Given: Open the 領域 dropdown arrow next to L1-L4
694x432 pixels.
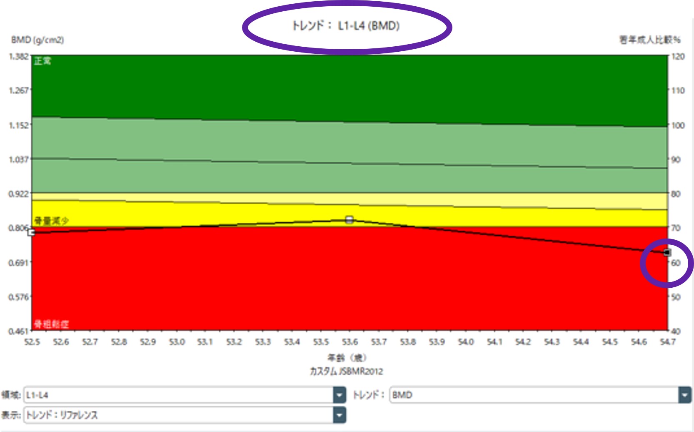Looking at the screenshot, I should coord(340,395).
